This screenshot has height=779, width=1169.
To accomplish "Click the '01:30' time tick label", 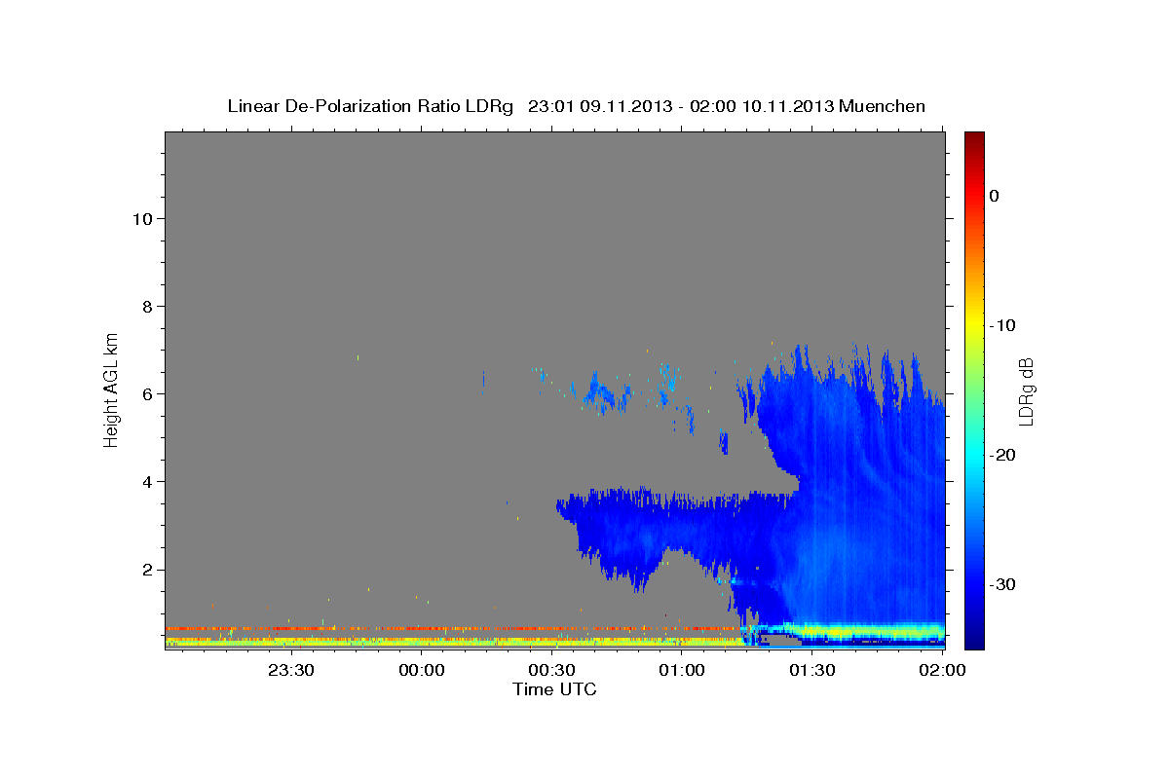I will (812, 670).
